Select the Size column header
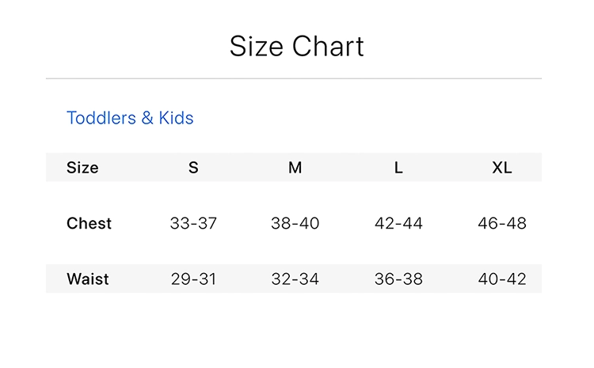This screenshot has width=594, height=368. (x=82, y=168)
